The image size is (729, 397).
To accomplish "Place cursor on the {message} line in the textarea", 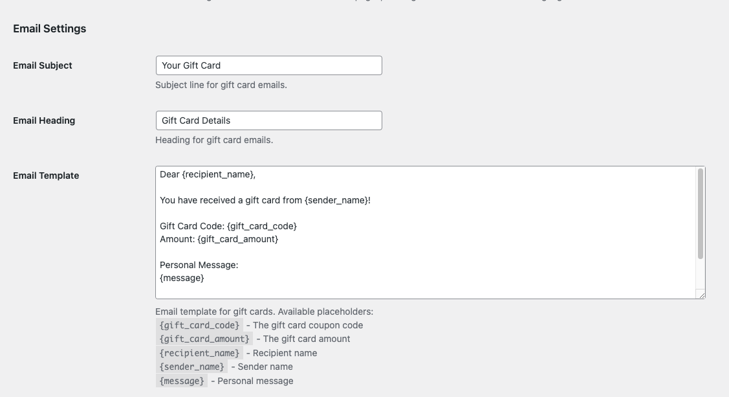I will pos(182,278).
